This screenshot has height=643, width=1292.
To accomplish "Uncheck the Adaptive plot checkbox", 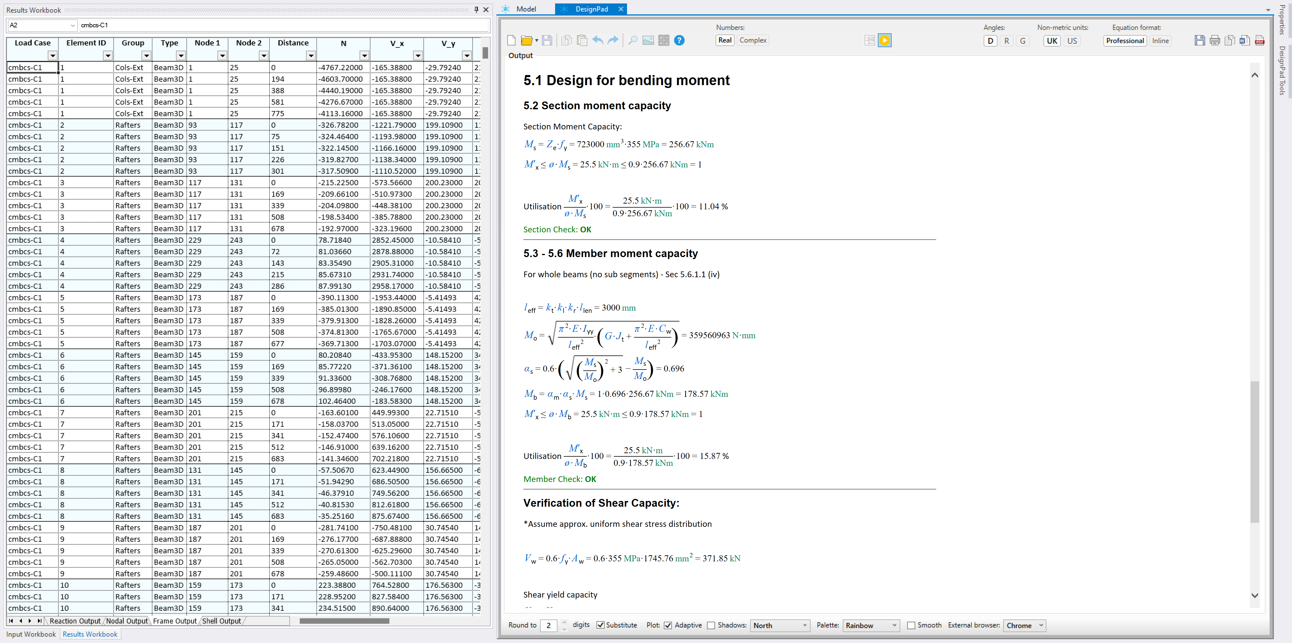I will (668, 625).
